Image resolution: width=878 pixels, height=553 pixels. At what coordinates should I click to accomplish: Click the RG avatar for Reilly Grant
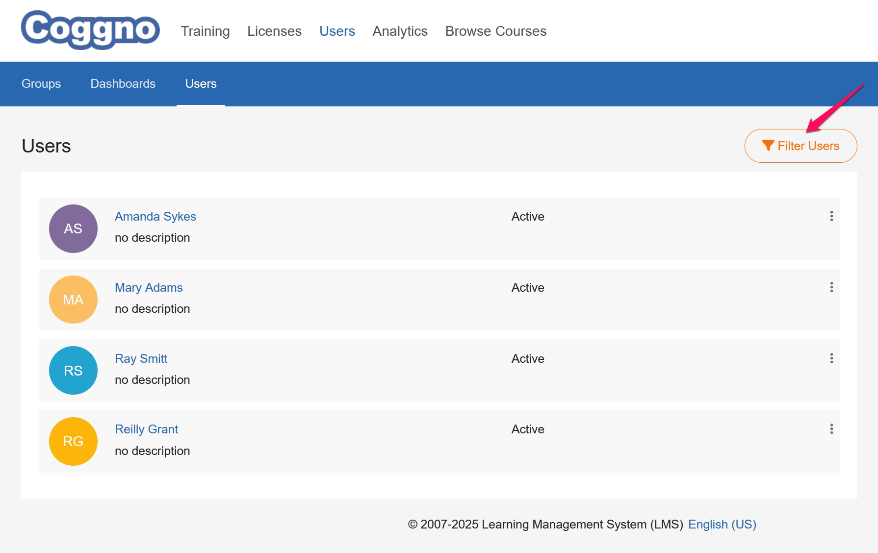[73, 441]
